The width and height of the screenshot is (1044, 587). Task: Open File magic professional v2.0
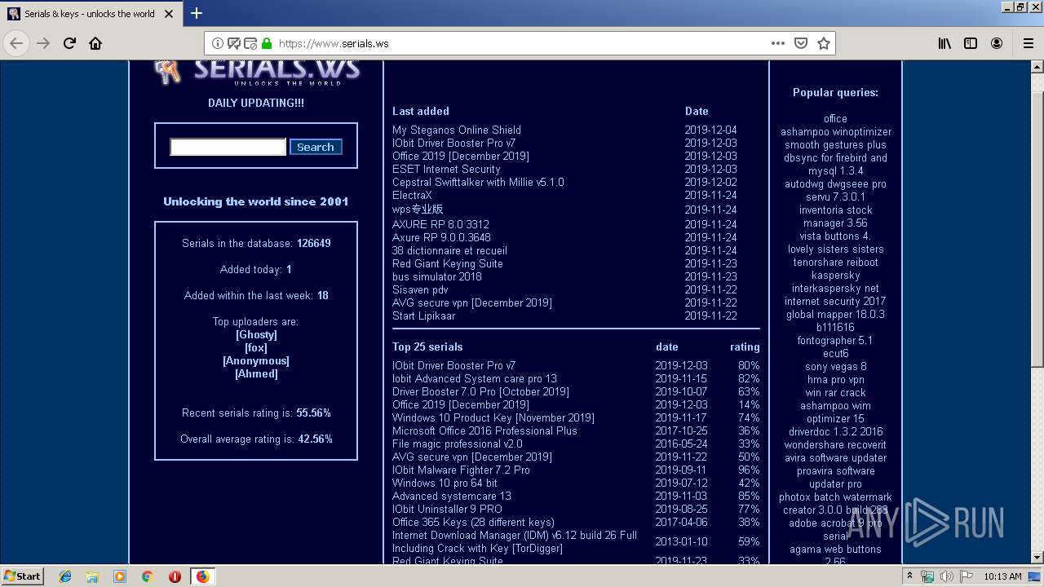pyautogui.click(x=458, y=444)
